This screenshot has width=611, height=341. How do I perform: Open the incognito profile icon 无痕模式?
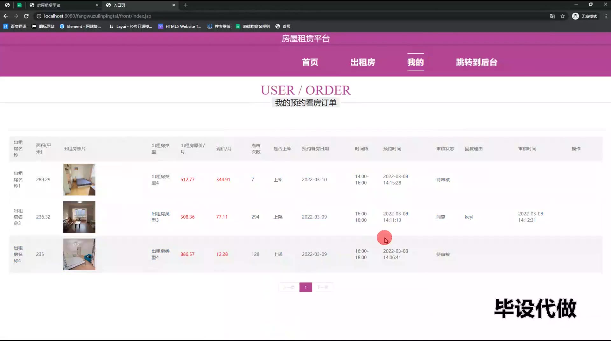coord(585,16)
